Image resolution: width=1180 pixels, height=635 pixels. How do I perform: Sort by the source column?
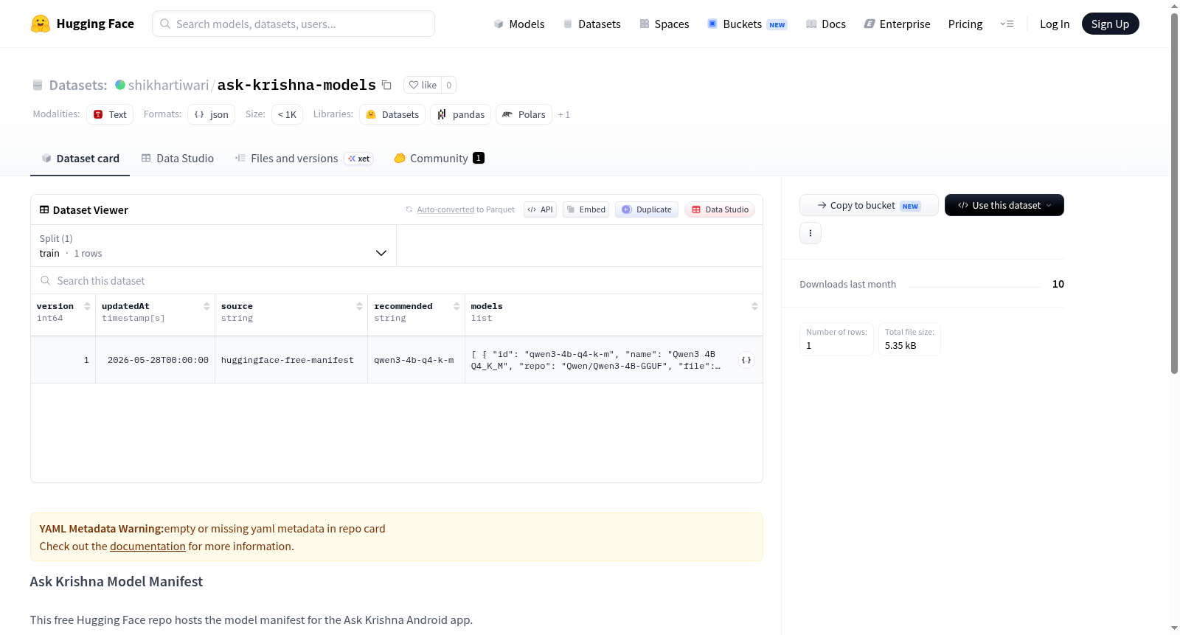pyautogui.click(x=359, y=306)
